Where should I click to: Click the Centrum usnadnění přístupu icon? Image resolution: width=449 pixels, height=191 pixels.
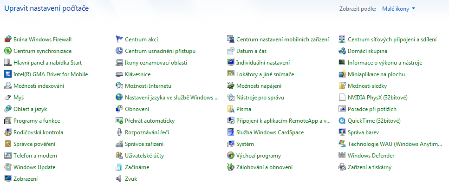(x=119, y=51)
